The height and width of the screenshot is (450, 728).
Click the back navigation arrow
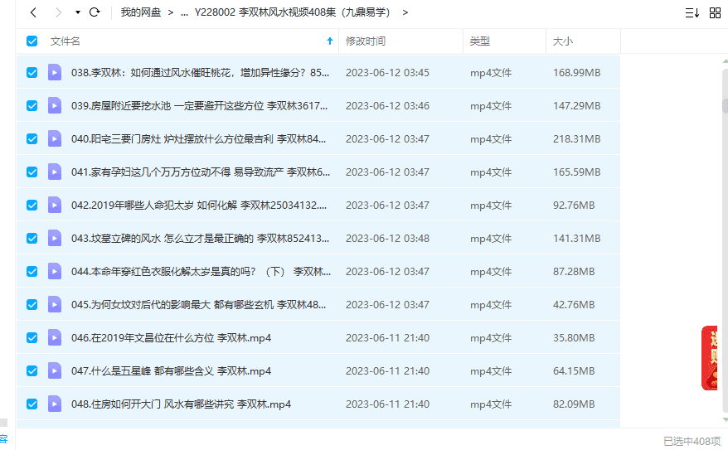pos(32,12)
